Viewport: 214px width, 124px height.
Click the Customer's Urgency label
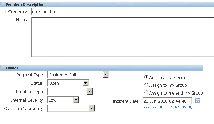pyautogui.click(x=23, y=108)
